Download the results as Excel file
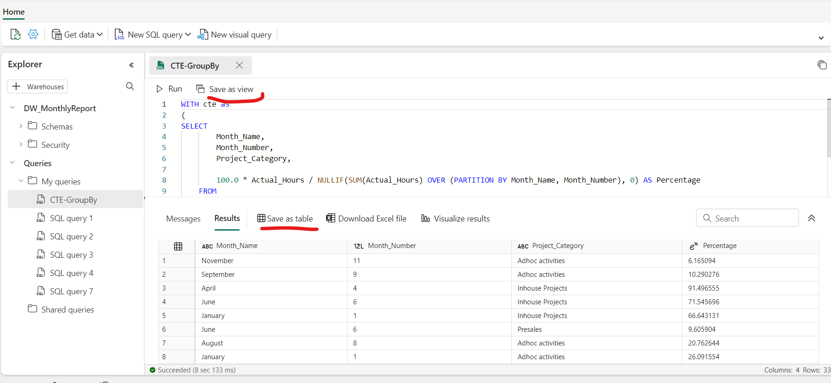831x383 pixels. tap(366, 219)
